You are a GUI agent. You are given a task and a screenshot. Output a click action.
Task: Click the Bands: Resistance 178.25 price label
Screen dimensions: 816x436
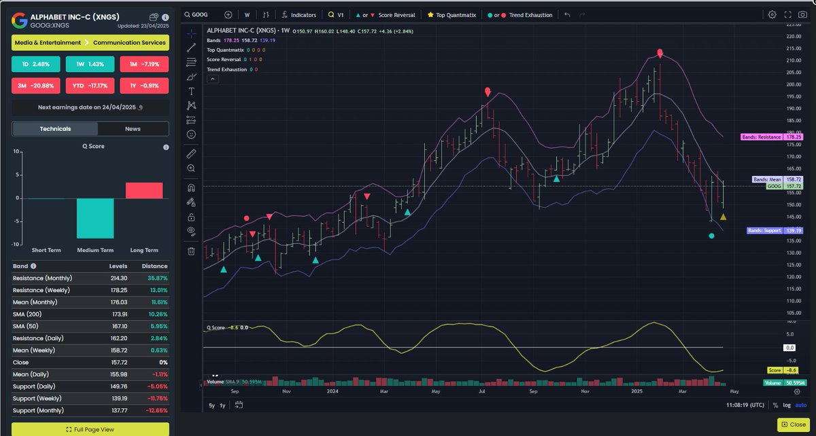[772, 137]
